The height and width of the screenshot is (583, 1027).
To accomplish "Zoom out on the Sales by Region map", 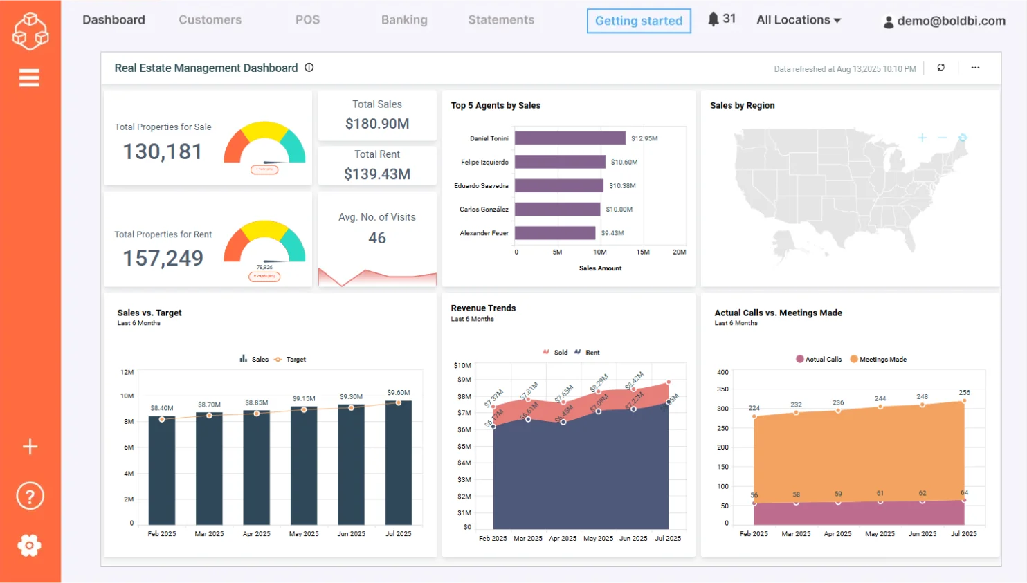I will 943,138.
